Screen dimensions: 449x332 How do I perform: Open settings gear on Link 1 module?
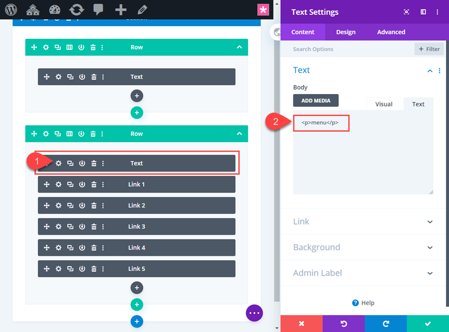click(x=58, y=184)
